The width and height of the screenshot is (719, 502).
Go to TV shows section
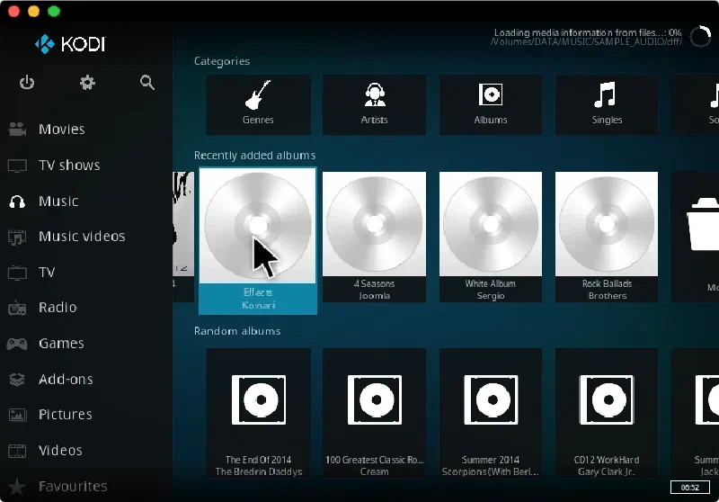(68, 166)
